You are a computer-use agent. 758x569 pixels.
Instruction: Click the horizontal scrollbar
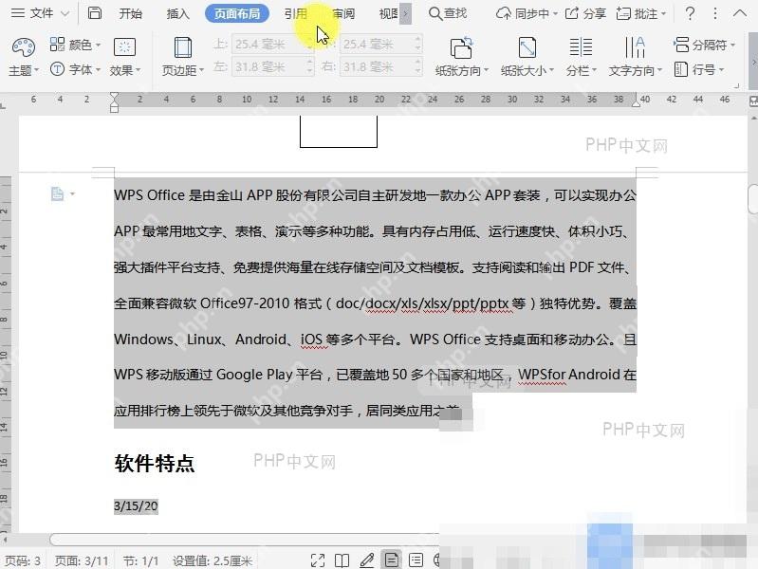tap(244, 539)
